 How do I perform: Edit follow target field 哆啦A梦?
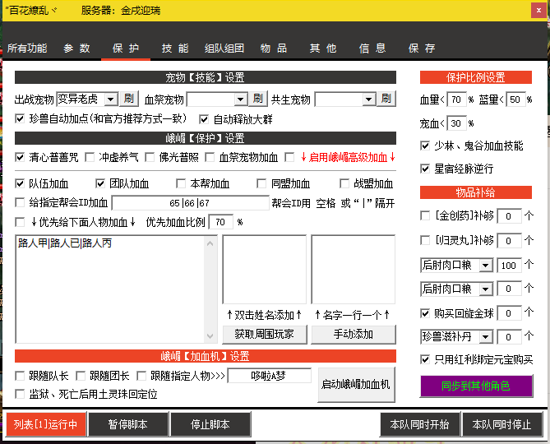click(269, 376)
